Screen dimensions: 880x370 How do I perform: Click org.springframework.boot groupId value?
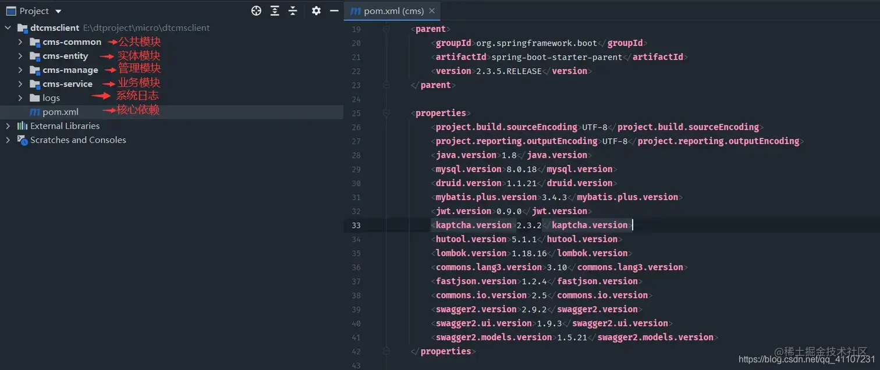point(537,43)
